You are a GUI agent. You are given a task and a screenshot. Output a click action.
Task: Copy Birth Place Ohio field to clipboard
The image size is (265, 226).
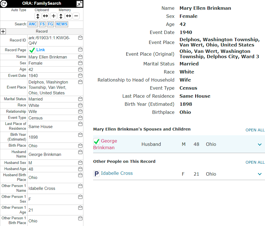80,146
